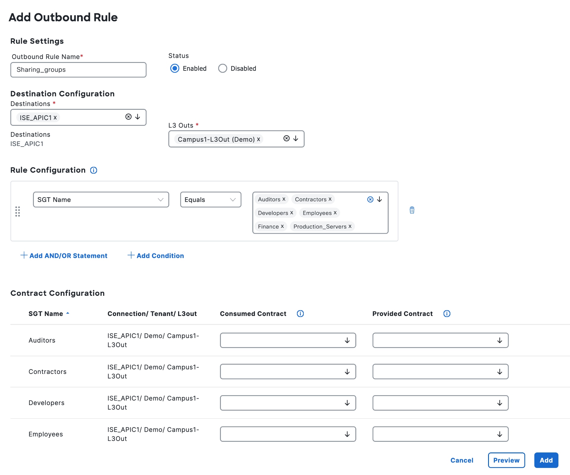570x475 pixels.
Task: Expand the Provided Contract dropdown for Developers
Action: (440, 403)
